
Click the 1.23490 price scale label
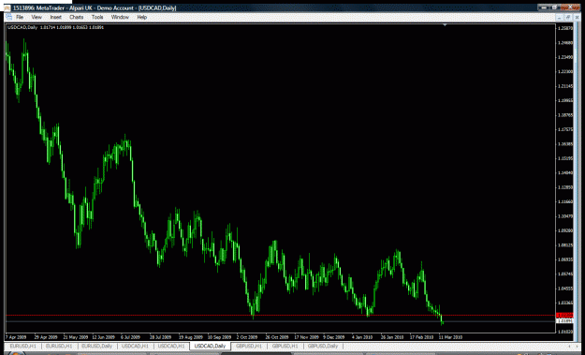click(x=564, y=57)
